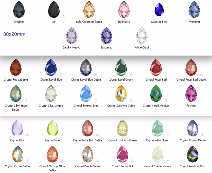The height and width of the screenshot is (173, 212).
Task: Select the Fuchsia crystal swatch
Action: click(x=191, y=93)
